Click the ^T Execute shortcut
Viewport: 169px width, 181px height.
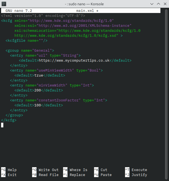click(x=136, y=170)
